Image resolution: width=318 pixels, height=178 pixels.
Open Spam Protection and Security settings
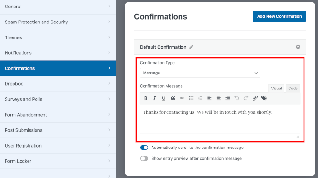click(x=58, y=22)
